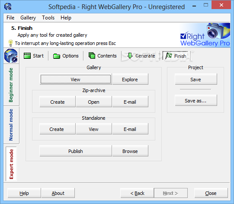Open the About dialog
Image resolution: width=234 pixels, height=204 pixels.
click(58, 193)
